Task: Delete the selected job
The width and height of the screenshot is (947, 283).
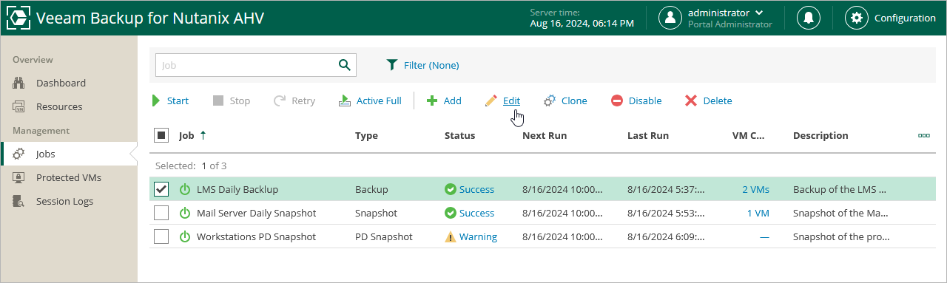Action: coord(708,100)
